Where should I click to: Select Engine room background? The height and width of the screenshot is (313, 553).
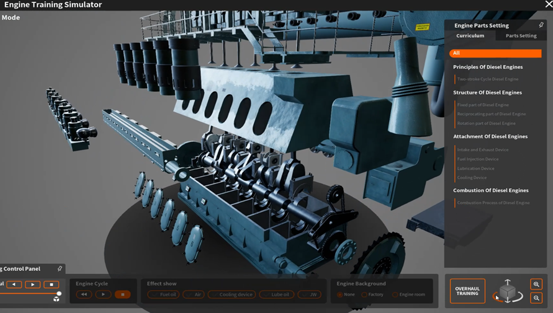(408, 294)
